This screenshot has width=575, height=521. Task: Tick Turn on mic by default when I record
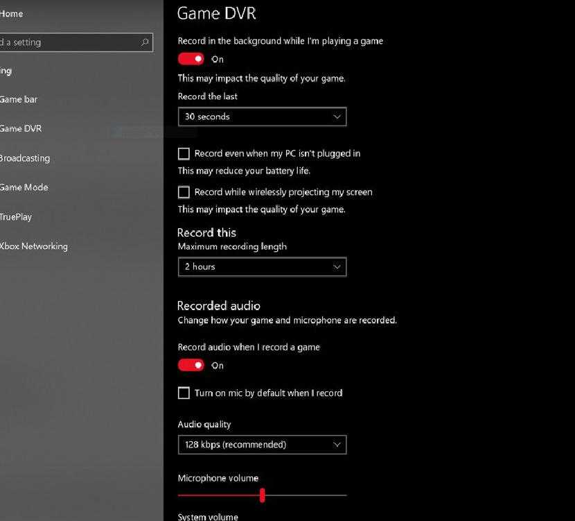[x=184, y=393]
